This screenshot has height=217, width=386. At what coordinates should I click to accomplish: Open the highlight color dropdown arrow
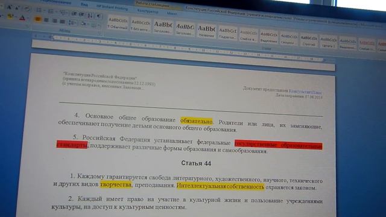16,17
